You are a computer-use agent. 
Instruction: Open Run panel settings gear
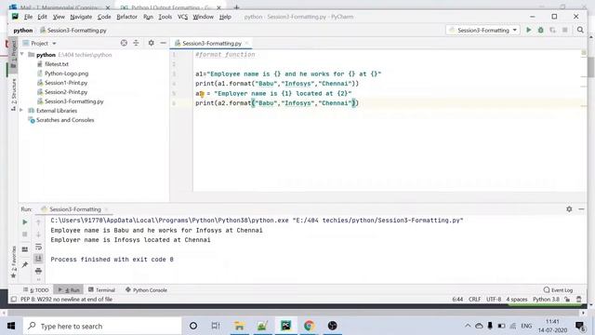[569, 208]
